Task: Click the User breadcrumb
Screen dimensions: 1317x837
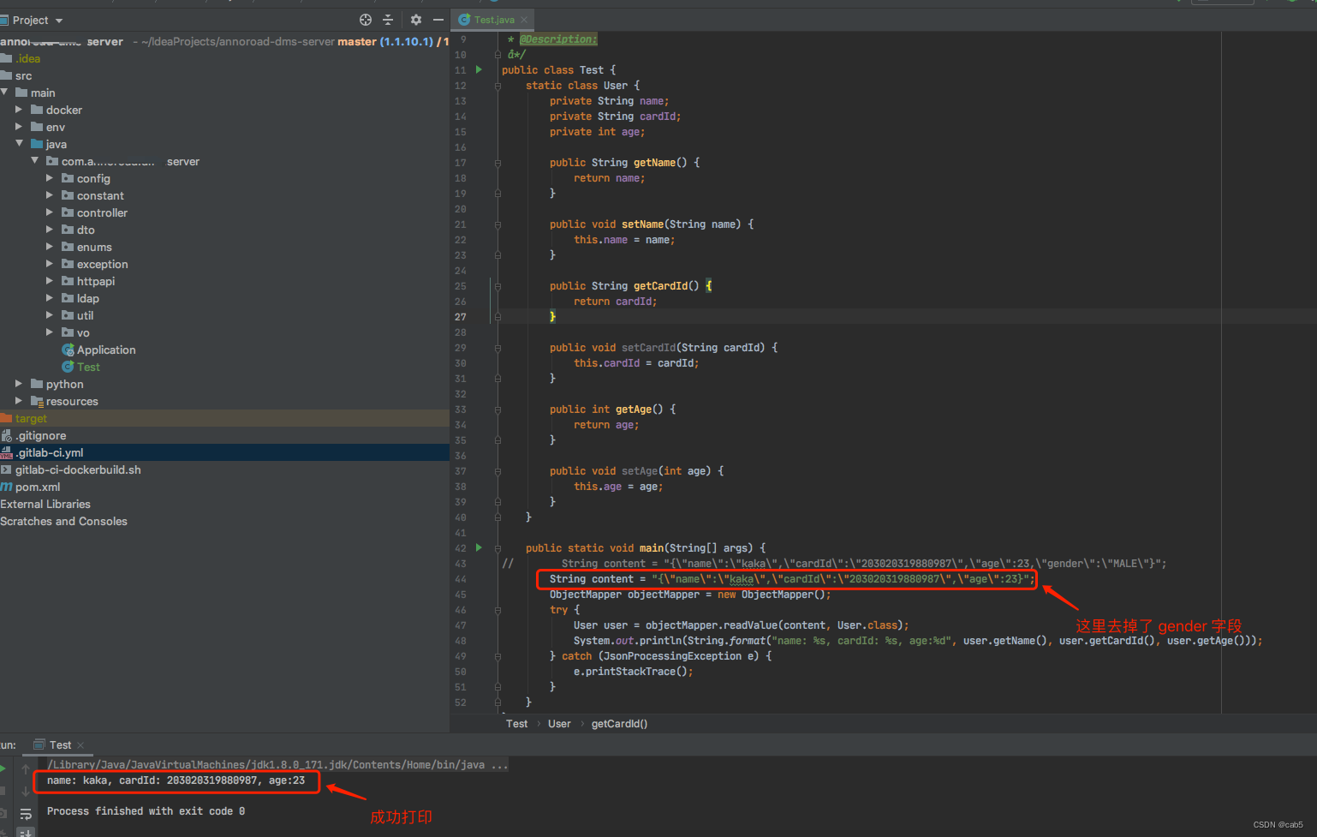Action: (x=559, y=724)
